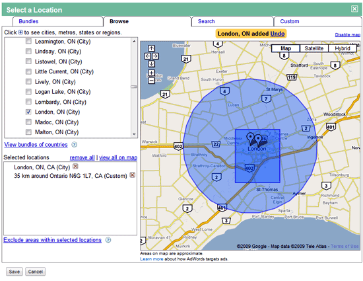363x281 pixels.
Task: Open help for bundles of countries
Action: click(x=74, y=145)
